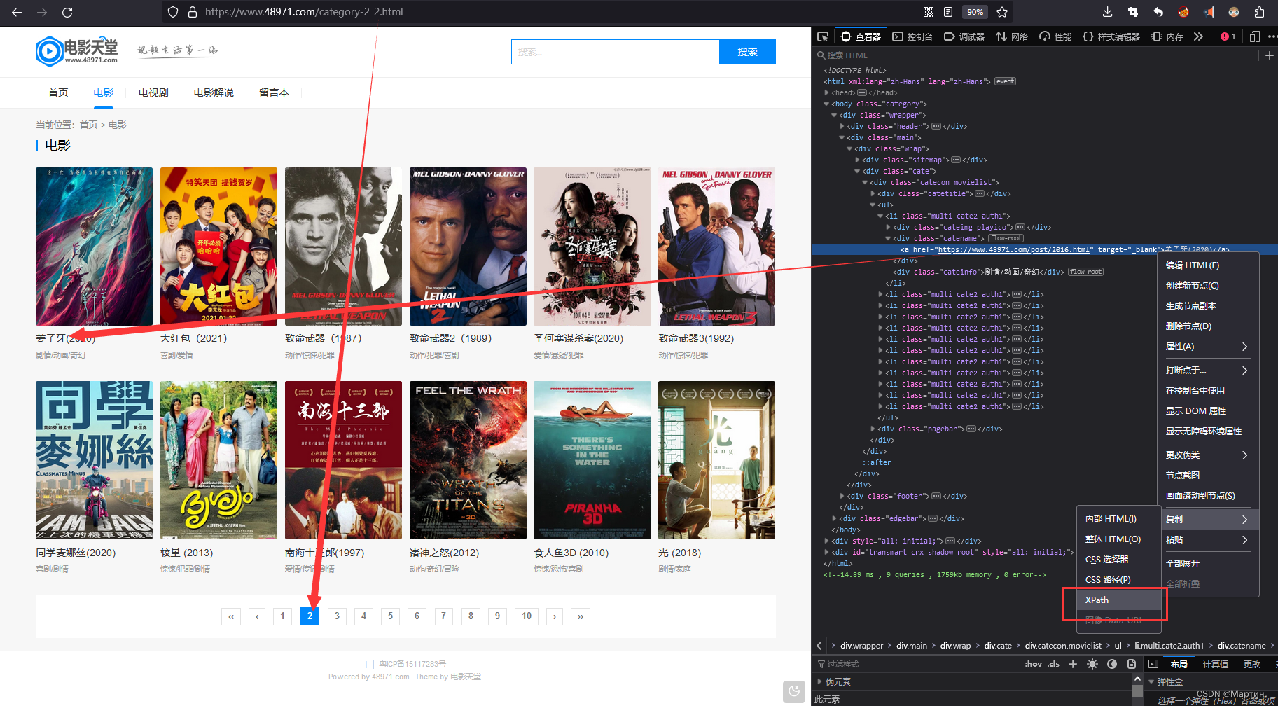Toggle dark color scheme simulation moon icon

(x=1112, y=664)
